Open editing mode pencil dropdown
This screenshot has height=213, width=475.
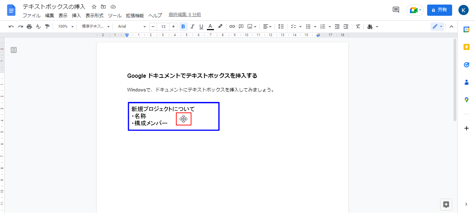point(437,27)
